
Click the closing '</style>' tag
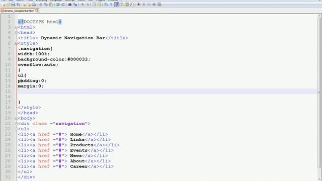[x=29, y=108]
